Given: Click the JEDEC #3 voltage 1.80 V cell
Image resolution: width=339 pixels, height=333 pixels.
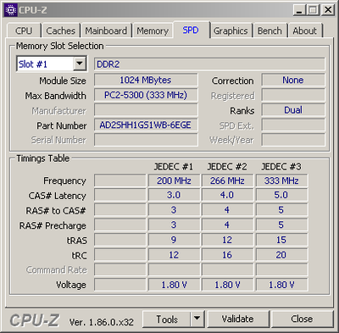Looking at the screenshot, I should click(x=281, y=285).
